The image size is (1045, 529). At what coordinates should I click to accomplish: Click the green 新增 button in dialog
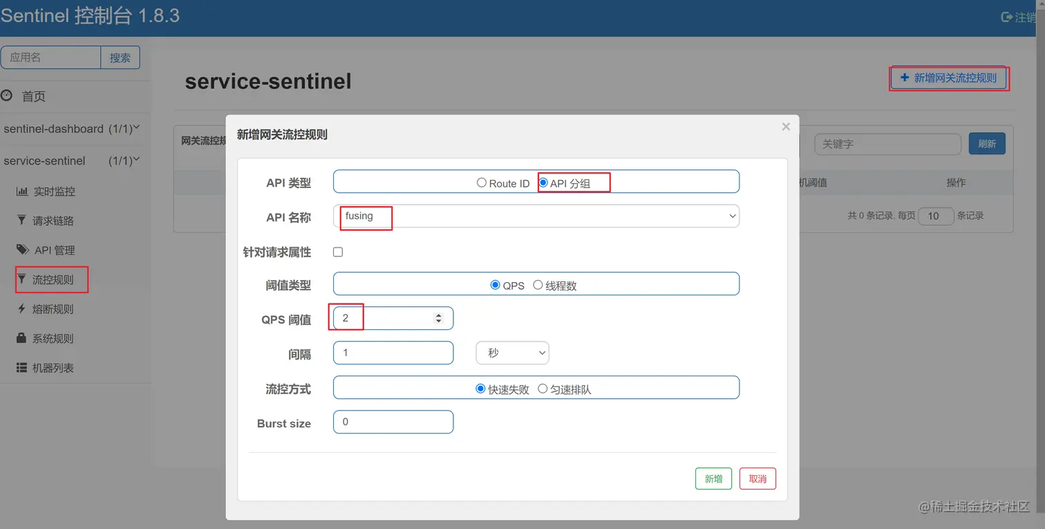point(713,479)
